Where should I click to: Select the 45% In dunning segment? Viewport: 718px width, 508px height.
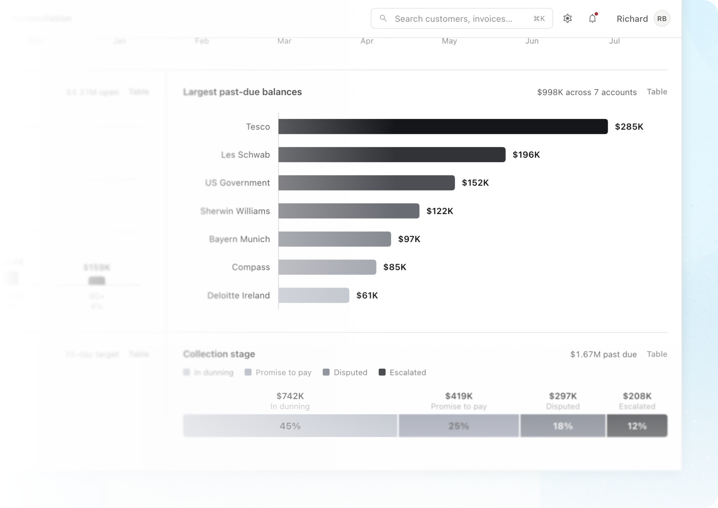click(x=290, y=426)
